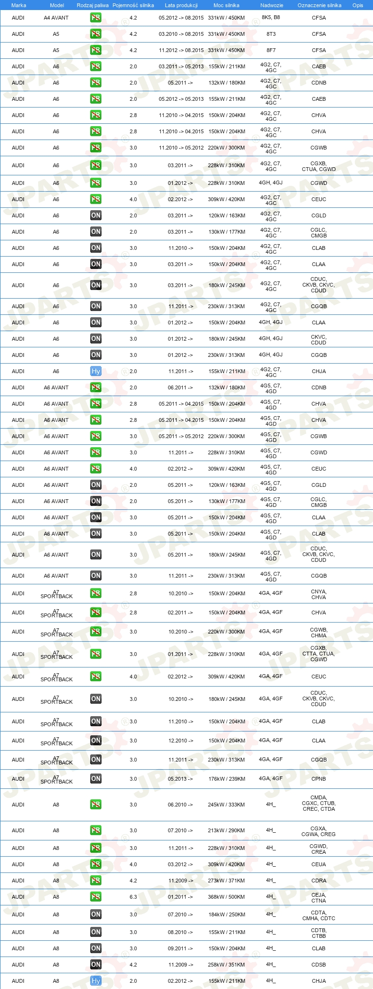Select the CHJA engine code in the A6 row
373x989 pixels.
click(319, 371)
